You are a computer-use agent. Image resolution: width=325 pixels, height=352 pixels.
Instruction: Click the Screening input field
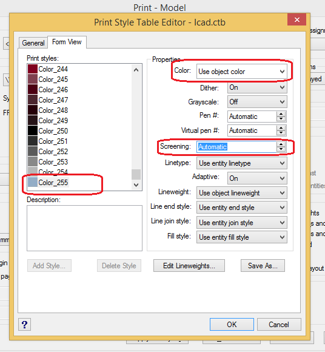click(236, 147)
